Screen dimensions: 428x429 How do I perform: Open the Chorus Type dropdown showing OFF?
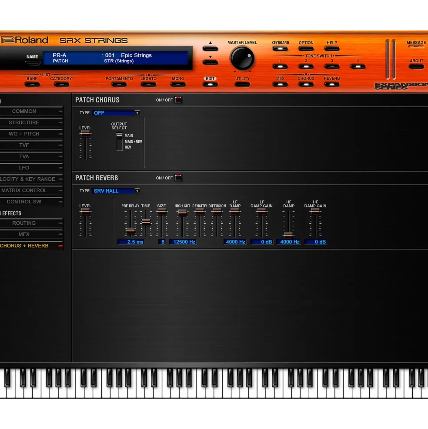click(x=116, y=113)
